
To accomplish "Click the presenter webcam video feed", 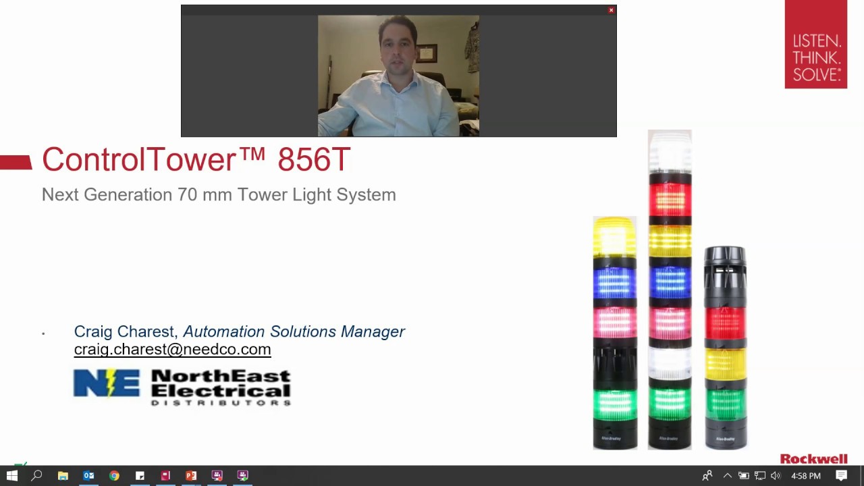I will (x=398, y=76).
